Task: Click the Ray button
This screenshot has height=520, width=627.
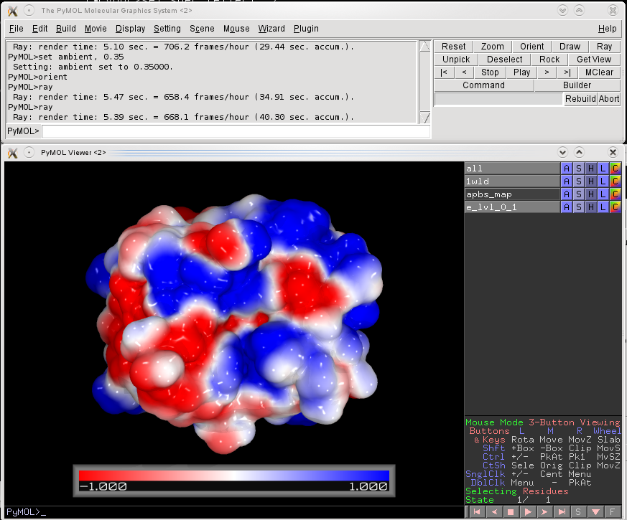Action: [x=604, y=47]
